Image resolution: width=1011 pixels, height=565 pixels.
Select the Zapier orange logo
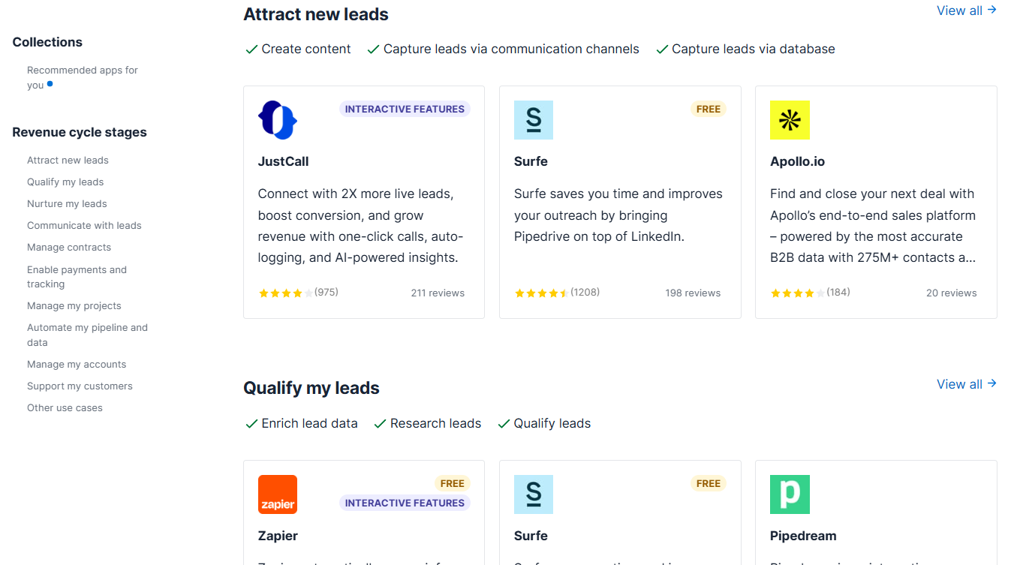[278, 494]
